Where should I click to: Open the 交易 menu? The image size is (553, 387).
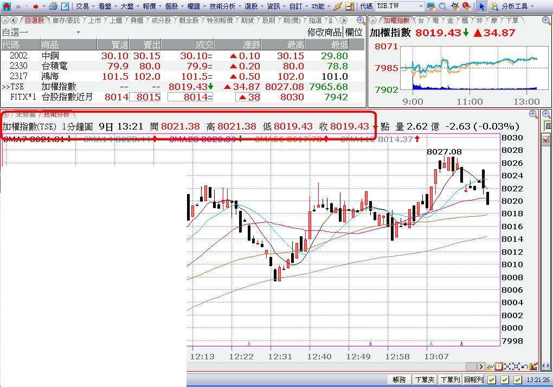point(82,7)
